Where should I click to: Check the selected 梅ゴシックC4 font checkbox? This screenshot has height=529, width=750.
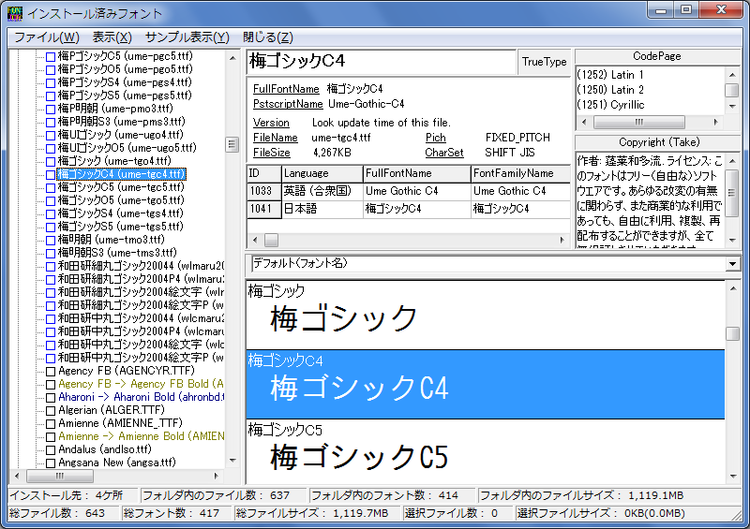pos(51,174)
